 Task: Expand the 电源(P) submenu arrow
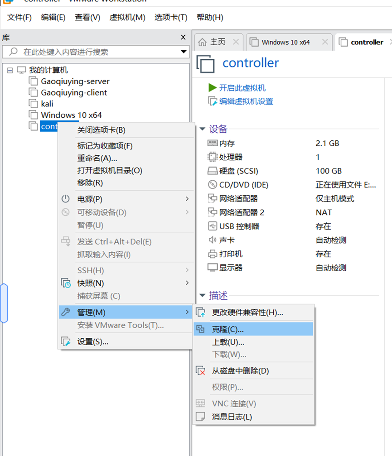[187, 199]
